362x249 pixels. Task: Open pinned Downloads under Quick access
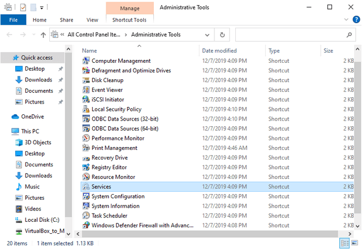coord(38,80)
